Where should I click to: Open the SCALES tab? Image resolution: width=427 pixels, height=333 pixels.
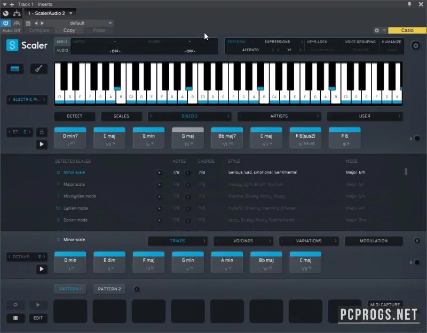click(x=121, y=116)
